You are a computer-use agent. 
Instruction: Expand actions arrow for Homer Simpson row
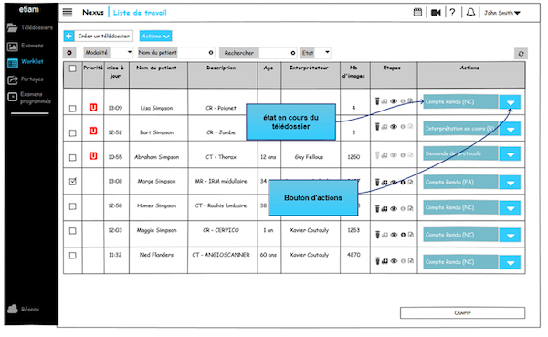[x=511, y=208]
